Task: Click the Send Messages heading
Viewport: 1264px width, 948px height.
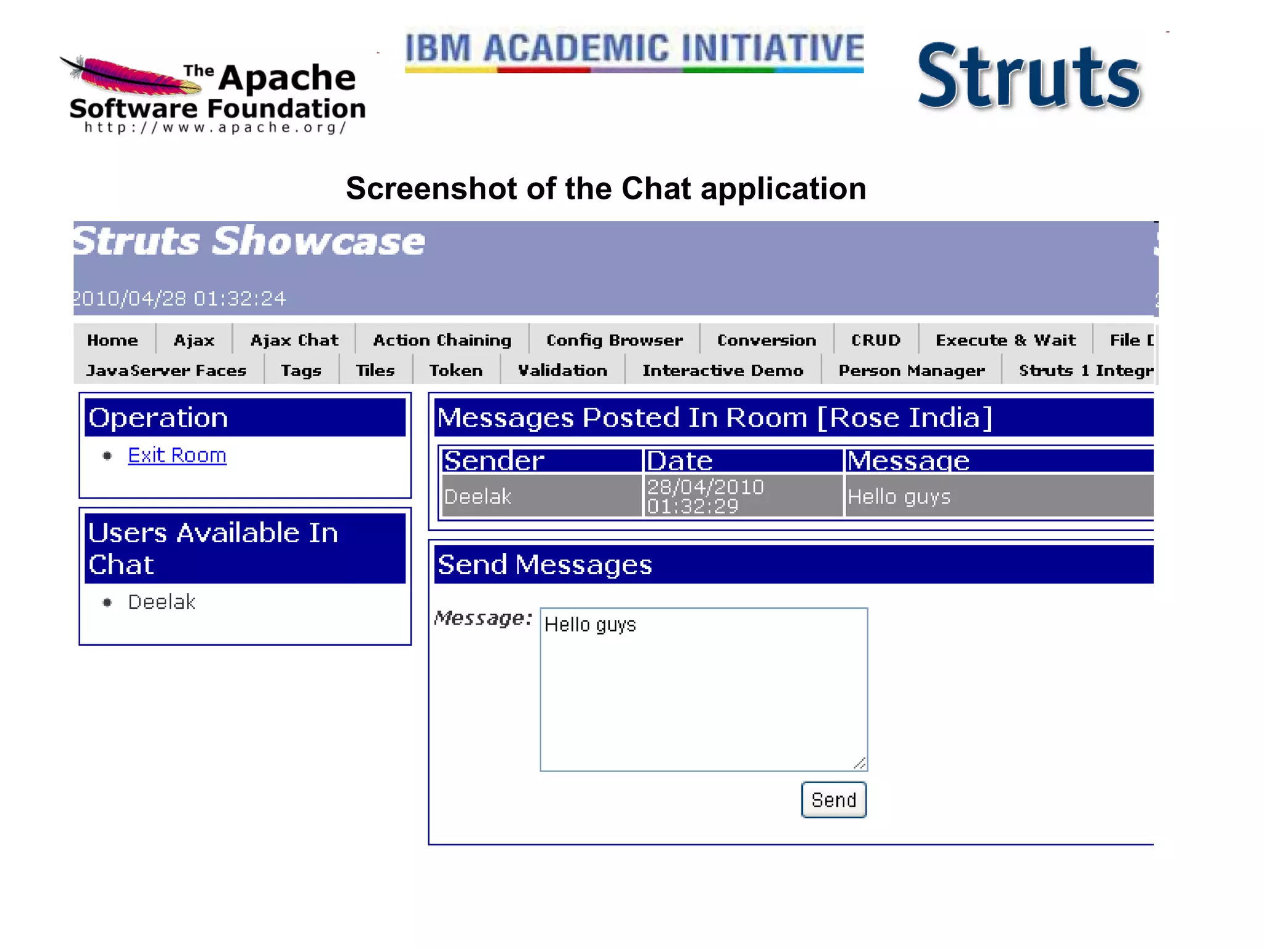Action: pos(794,564)
